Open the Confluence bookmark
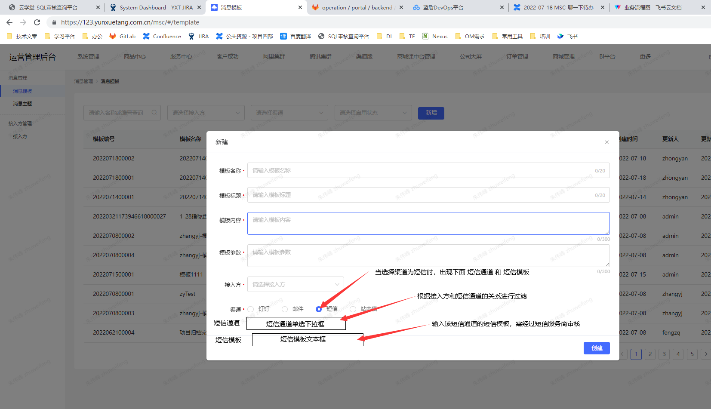 coord(162,36)
